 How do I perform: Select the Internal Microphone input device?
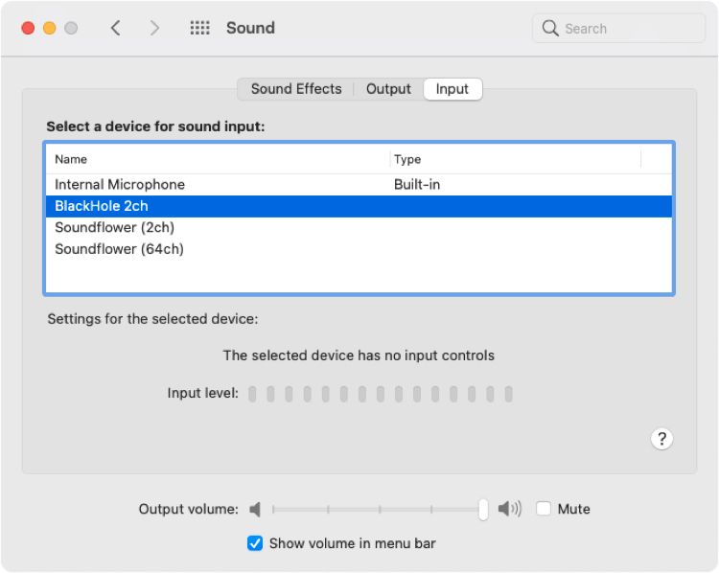(359, 185)
